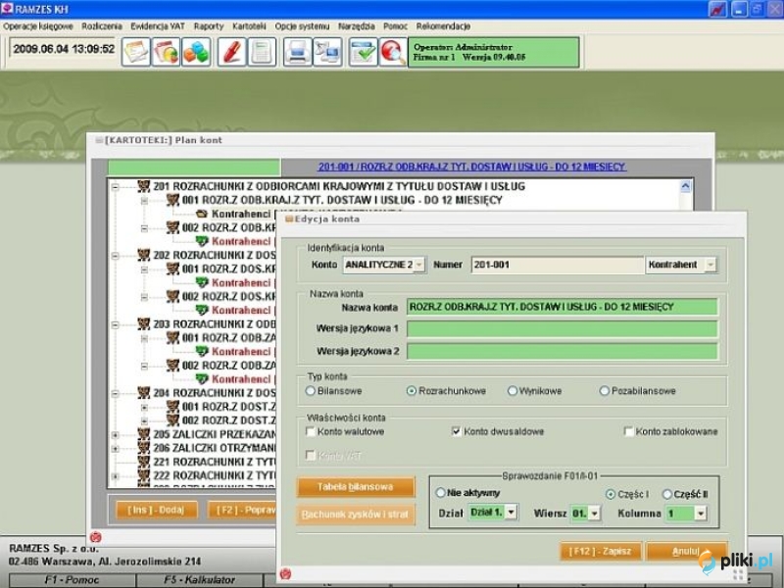Click the account icon beside 206 ZALICZKI

[x=144, y=448]
